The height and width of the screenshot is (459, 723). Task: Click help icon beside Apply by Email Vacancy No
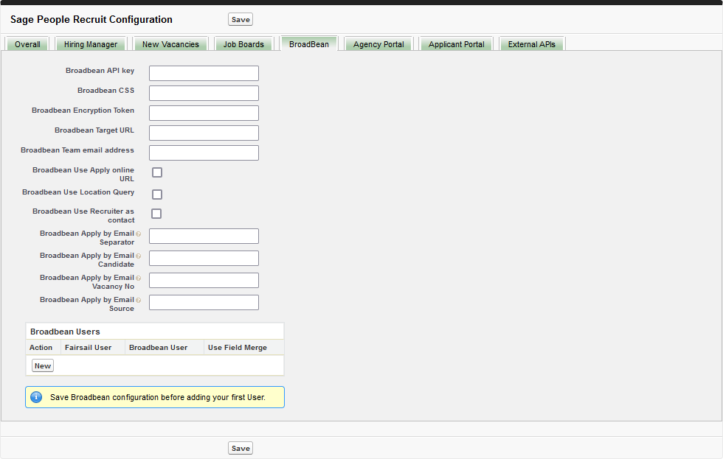click(x=138, y=278)
